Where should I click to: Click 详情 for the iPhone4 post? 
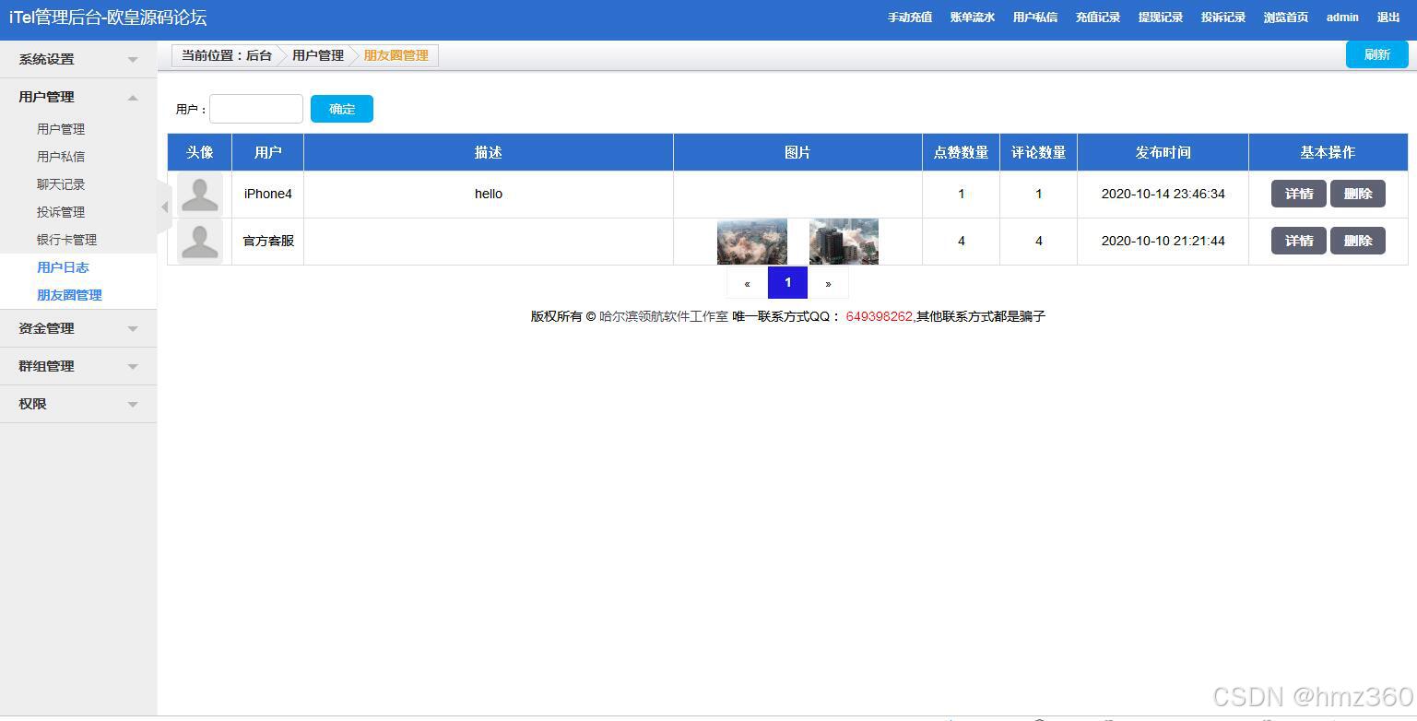click(x=1298, y=194)
